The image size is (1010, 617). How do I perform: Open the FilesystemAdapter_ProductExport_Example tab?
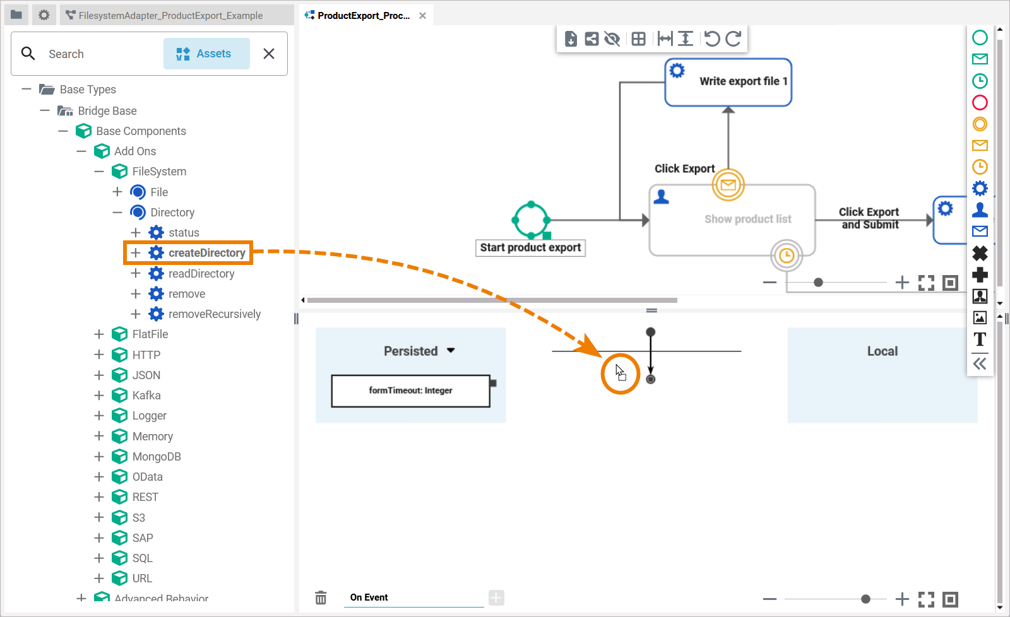coord(170,16)
